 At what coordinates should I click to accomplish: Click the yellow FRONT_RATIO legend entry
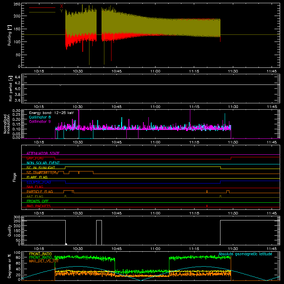coord(40,254)
